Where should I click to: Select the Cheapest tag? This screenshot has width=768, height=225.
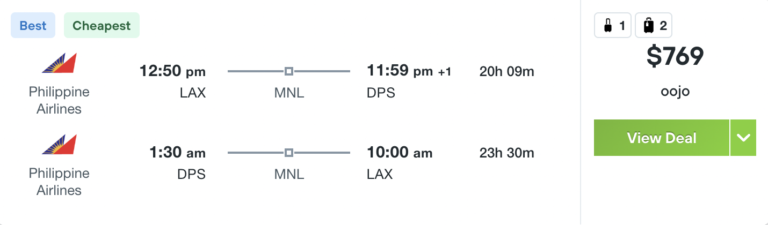click(x=102, y=26)
